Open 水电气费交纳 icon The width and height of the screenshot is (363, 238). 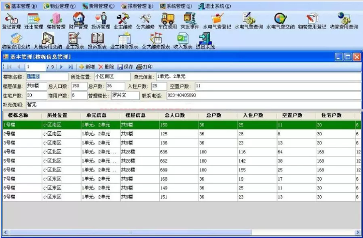pyautogui.click(x=281, y=21)
